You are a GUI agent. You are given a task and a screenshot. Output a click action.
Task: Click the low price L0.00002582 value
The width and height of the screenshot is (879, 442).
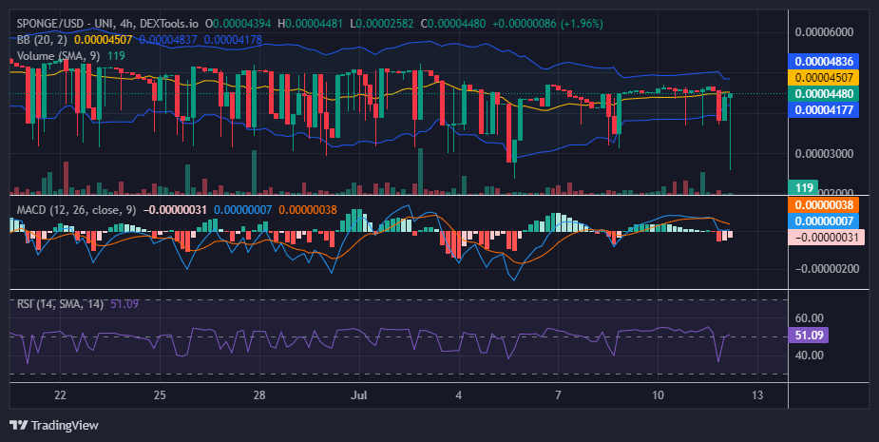coord(381,24)
